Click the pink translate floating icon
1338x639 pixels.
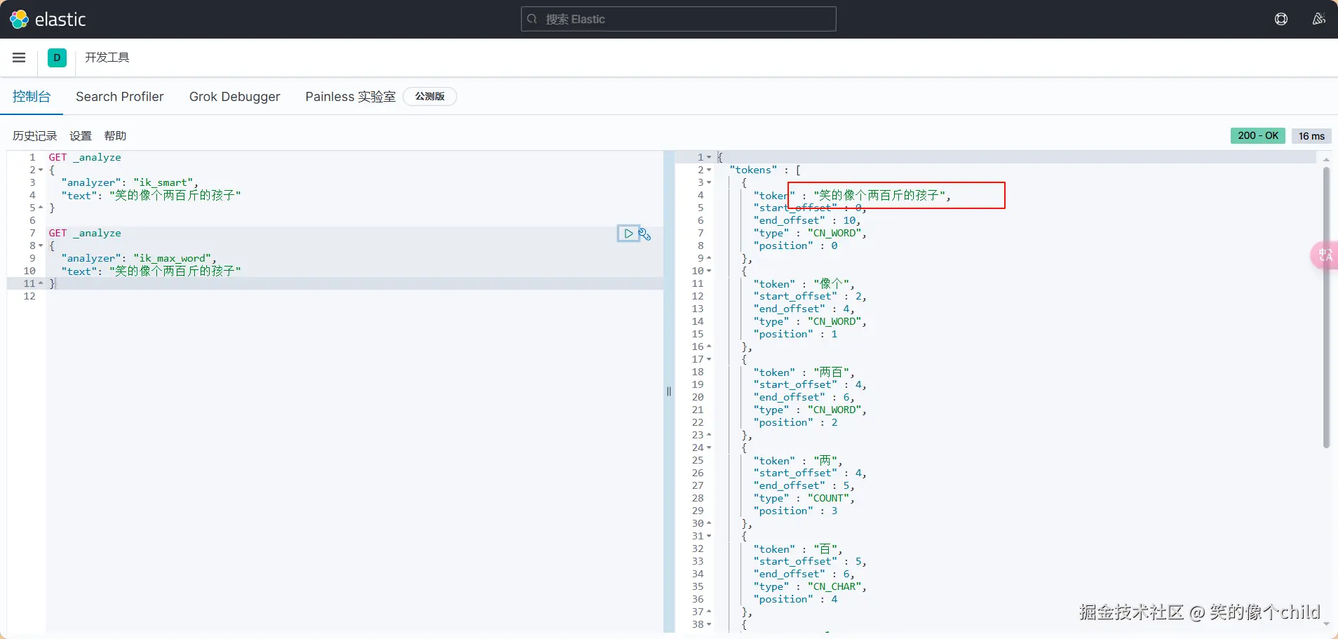pyautogui.click(x=1325, y=255)
